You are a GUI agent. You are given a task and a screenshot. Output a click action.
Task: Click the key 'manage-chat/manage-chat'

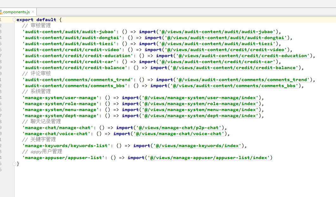pos(58,128)
